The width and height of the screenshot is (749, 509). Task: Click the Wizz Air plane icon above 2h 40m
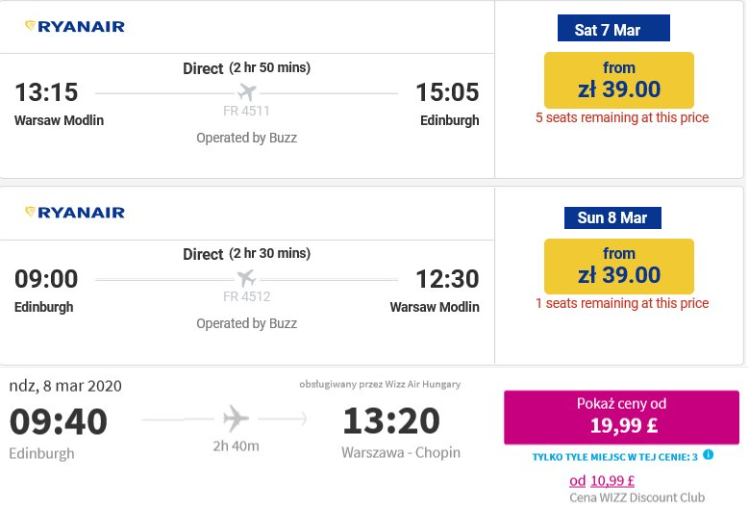(x=236, y=419)
